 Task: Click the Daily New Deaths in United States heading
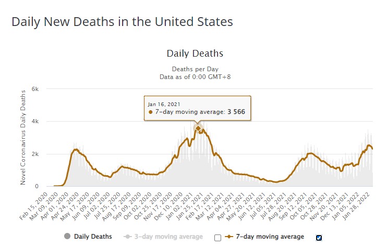pyautogui.click(x=122, y=22)
